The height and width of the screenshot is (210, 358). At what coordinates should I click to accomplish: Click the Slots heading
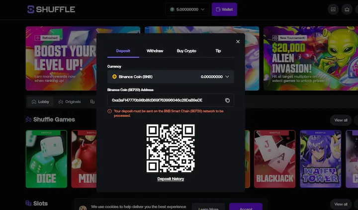(x=40, y=204)
